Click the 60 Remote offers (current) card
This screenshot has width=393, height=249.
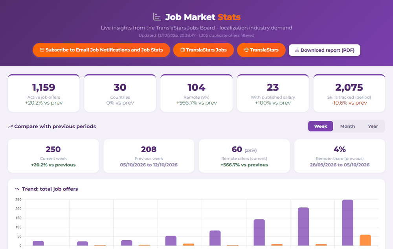[244, 156]
